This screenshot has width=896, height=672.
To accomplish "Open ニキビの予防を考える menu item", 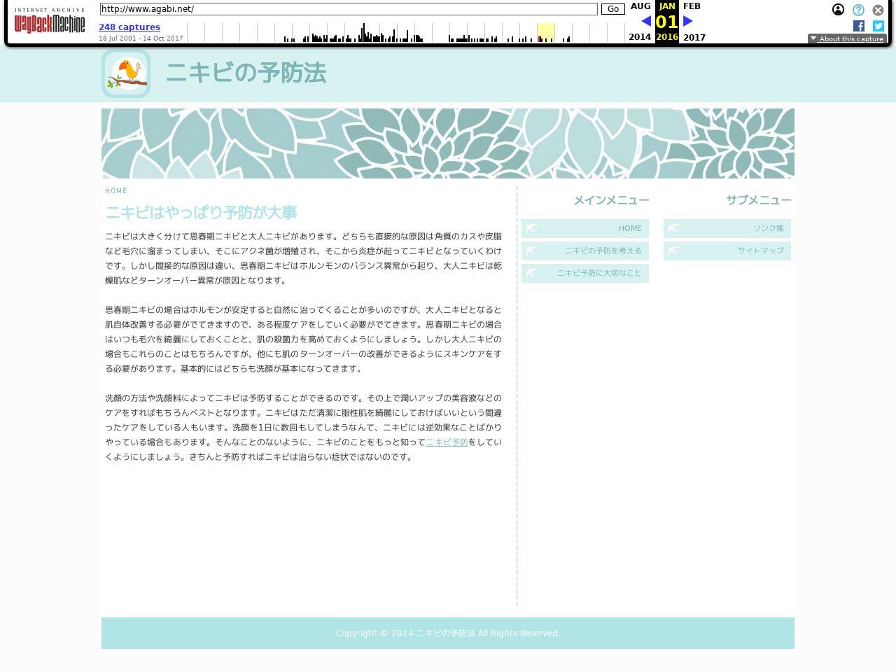I will pyautogui.click(x=585, y=251).
